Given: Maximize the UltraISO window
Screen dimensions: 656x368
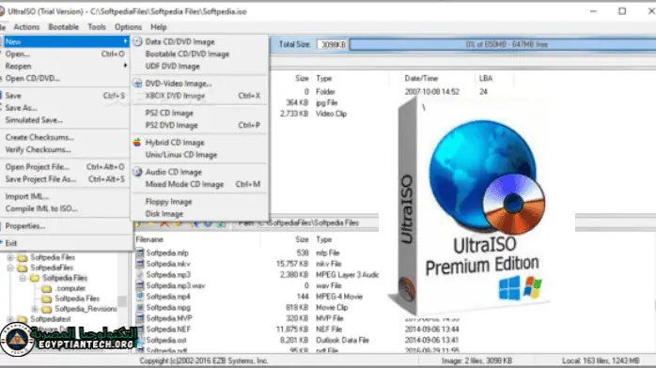Looking at the screenshot, I should [622, 11].
